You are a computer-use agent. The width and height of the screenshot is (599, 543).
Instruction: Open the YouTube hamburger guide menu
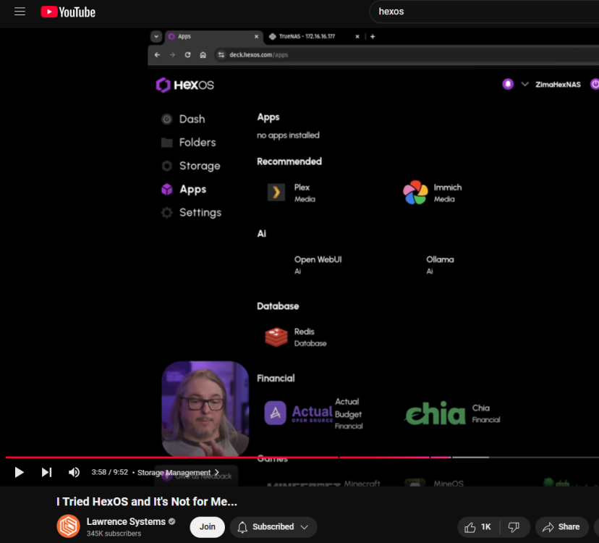(x=20, y=12)
